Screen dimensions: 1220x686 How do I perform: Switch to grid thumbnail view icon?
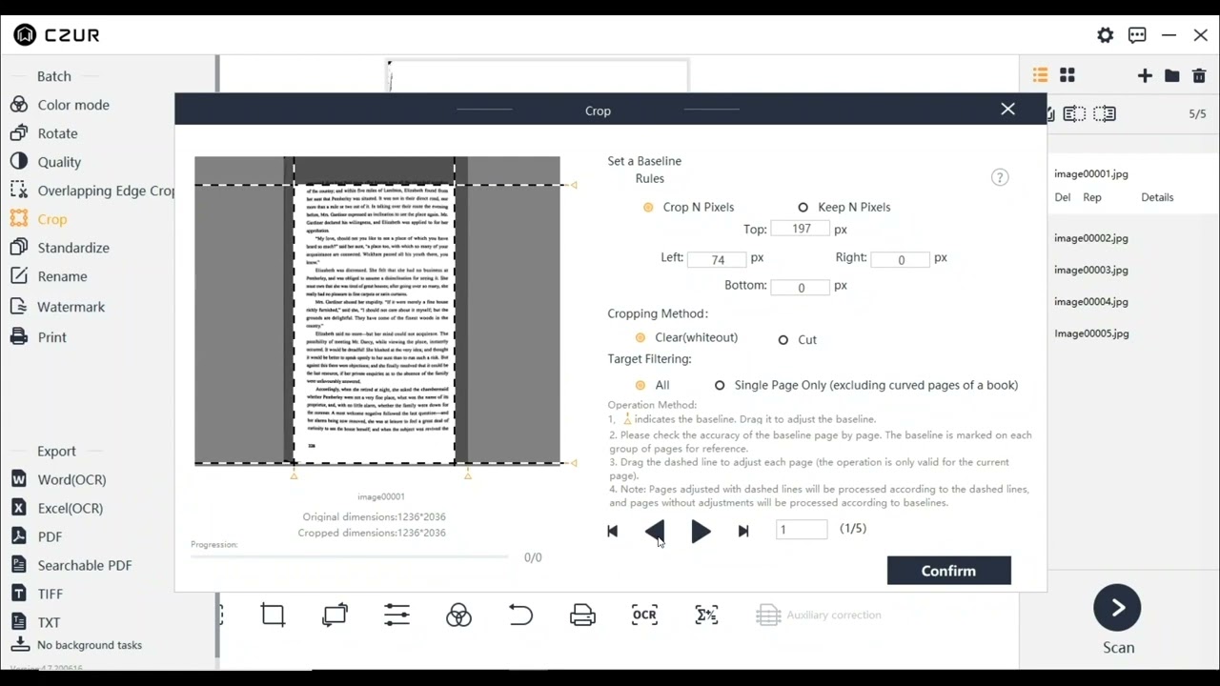point(1067,75)
